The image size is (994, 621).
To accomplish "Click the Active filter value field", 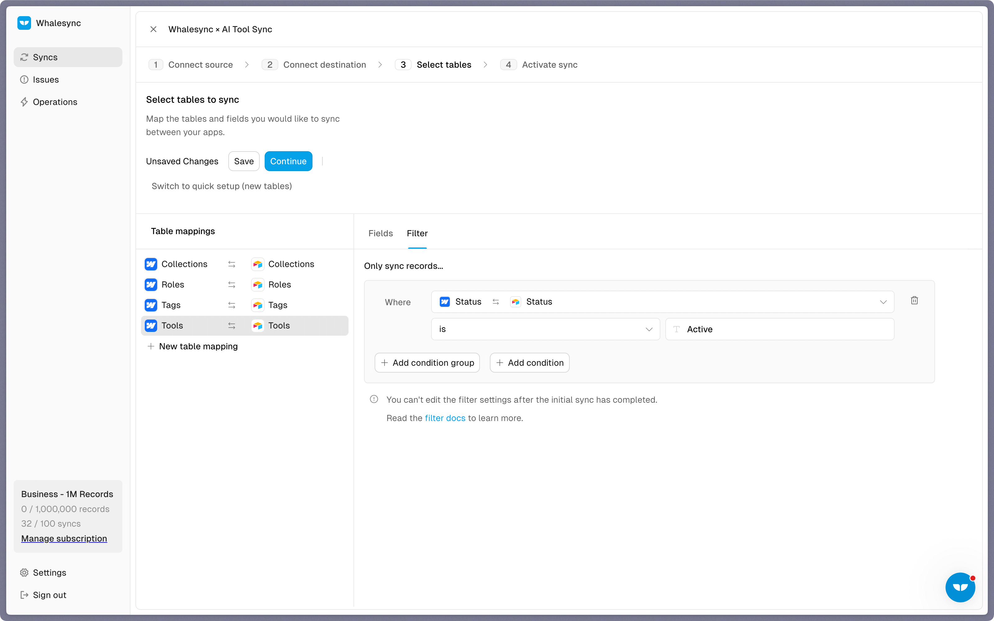I will coord(780,329).
